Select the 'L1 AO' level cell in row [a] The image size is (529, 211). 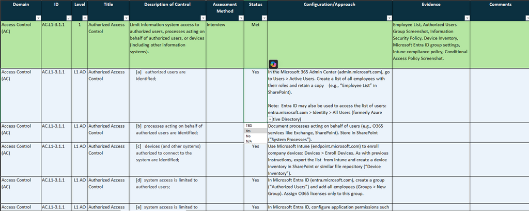pyautogui.click(x=80, y=95)
